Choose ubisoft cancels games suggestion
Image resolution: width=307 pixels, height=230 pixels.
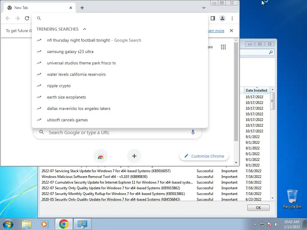[120, 120]
